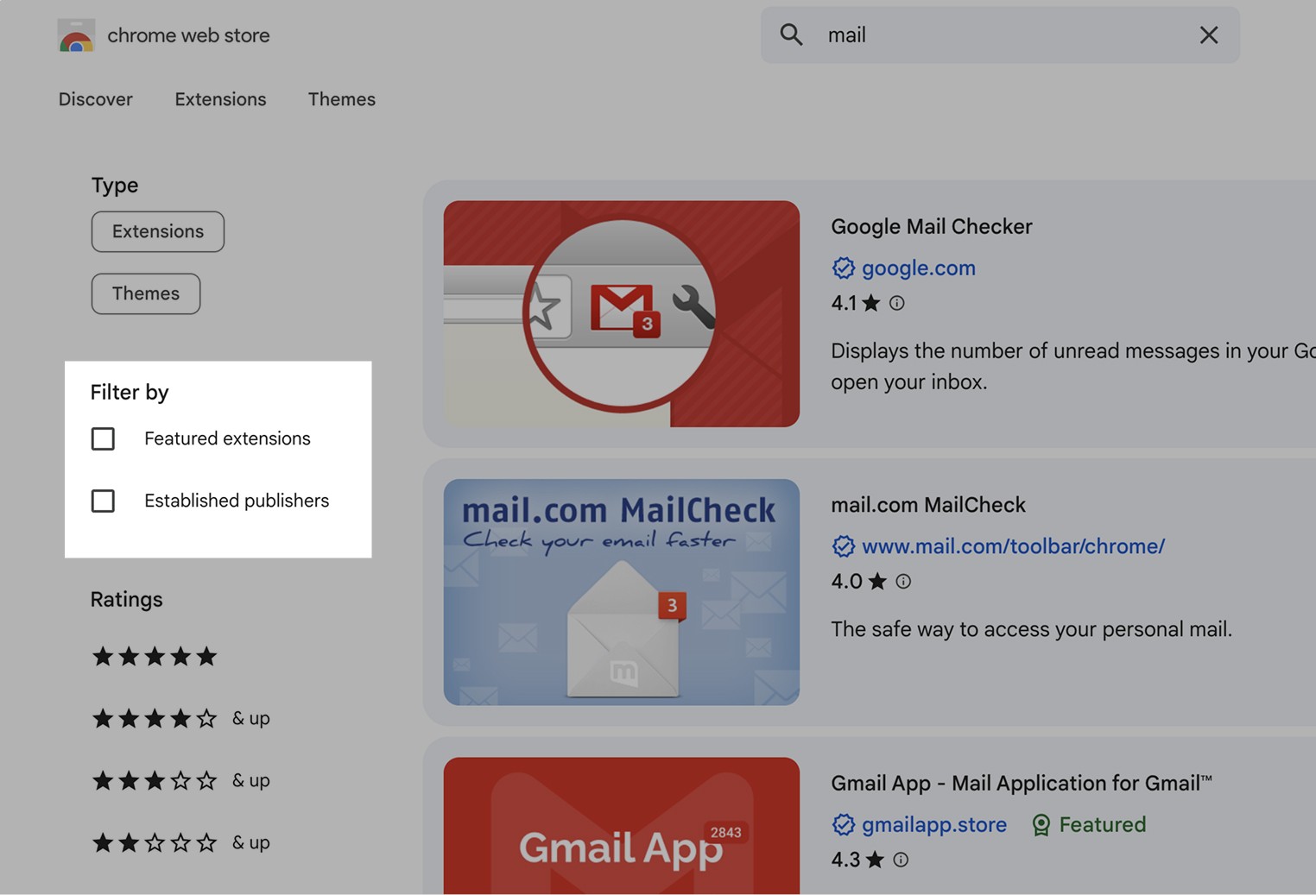Choose the five-star rating filter
This screenshot has width=1316, height=895.
(x=154, y=656)
